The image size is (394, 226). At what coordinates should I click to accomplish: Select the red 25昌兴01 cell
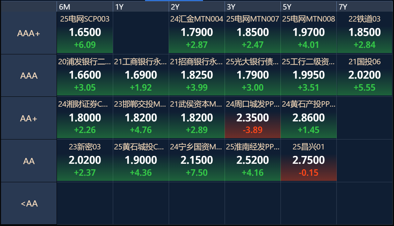click(309, 160)
